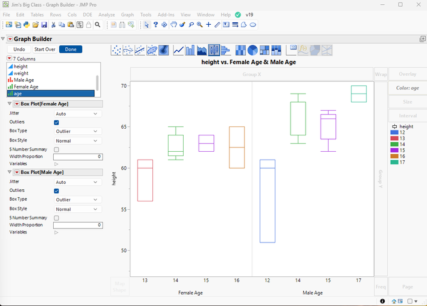Collapse the Box Plot[Male Age] section
This screenshot has width=427, height=306.
(x=10, y=172)
